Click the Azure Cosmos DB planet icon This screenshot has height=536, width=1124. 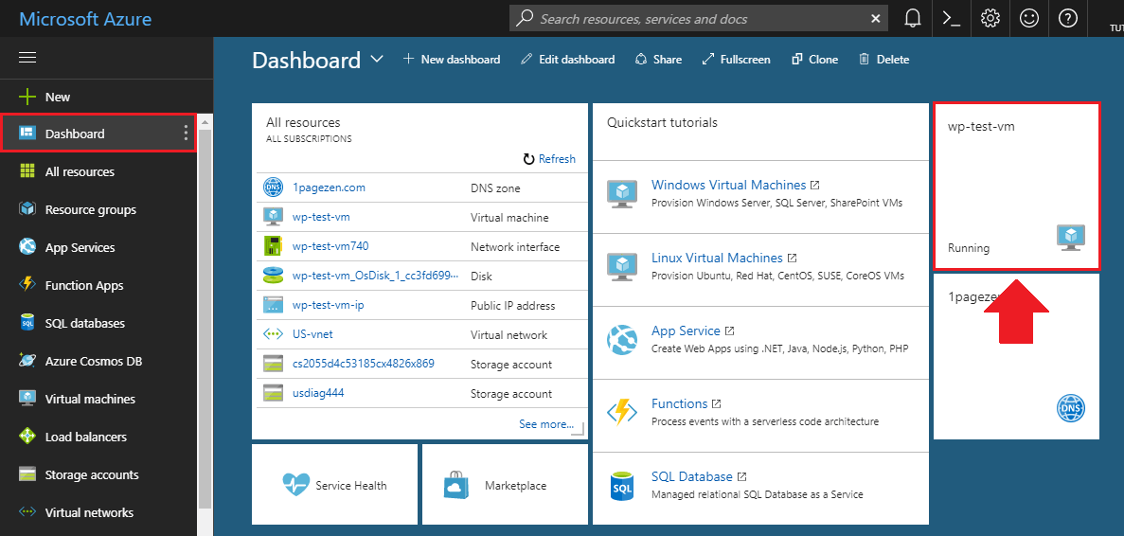(27, 361)
